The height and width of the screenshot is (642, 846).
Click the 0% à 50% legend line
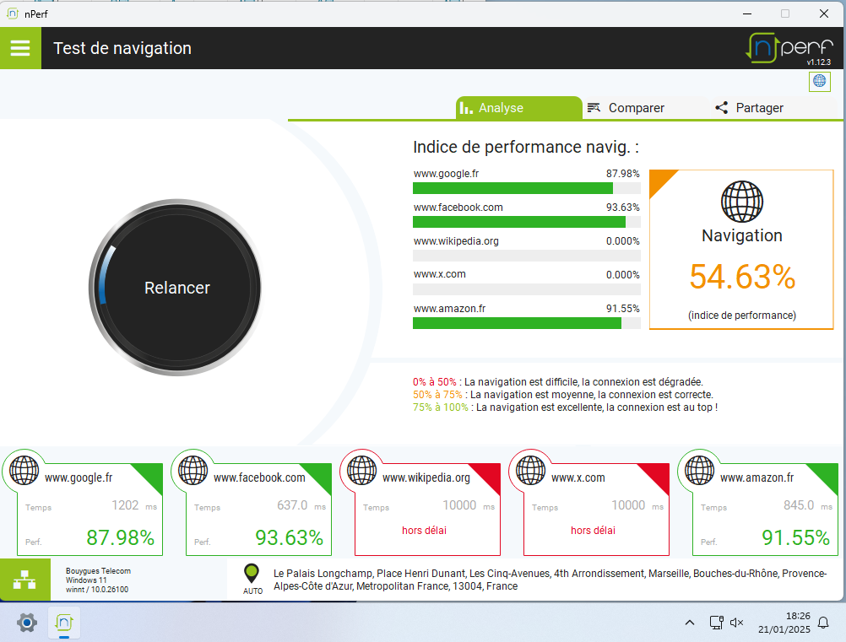tap(558, 382)
